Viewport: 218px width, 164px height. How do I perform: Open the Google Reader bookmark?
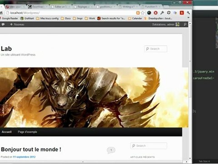(x=9, y=18)
